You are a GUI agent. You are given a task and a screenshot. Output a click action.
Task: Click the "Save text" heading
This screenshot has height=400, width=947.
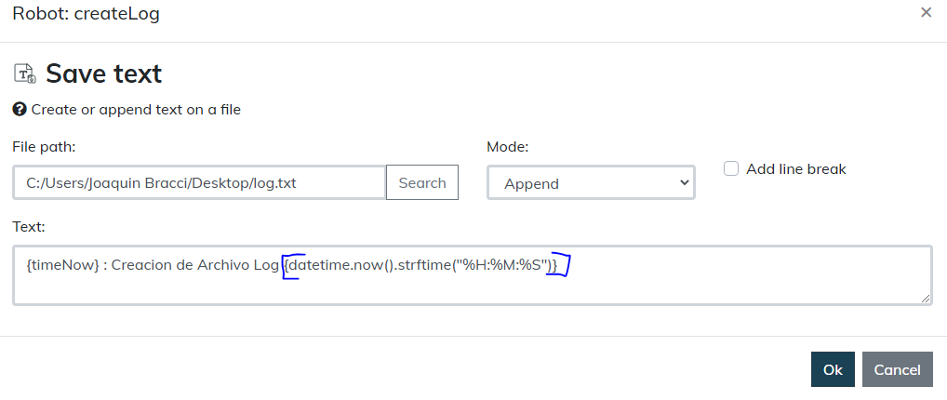pos(103,73)
